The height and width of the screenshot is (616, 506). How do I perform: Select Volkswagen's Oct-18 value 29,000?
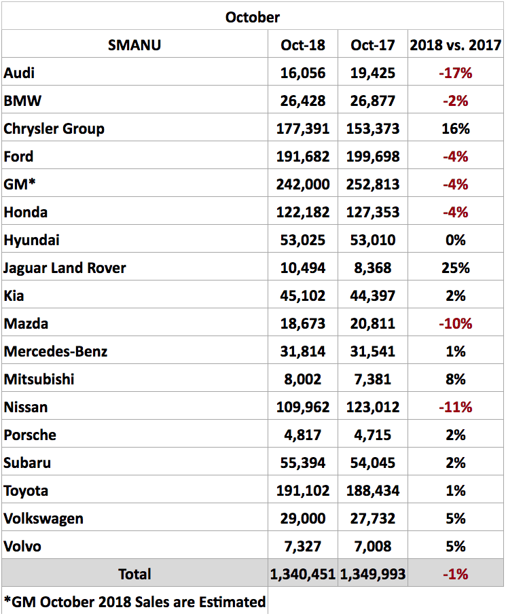pyautogui.click(x=303, y=518)
